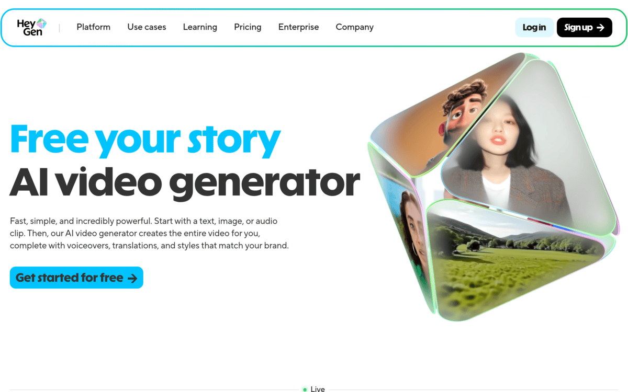Click Get started for free button

[x=76, y=278]
